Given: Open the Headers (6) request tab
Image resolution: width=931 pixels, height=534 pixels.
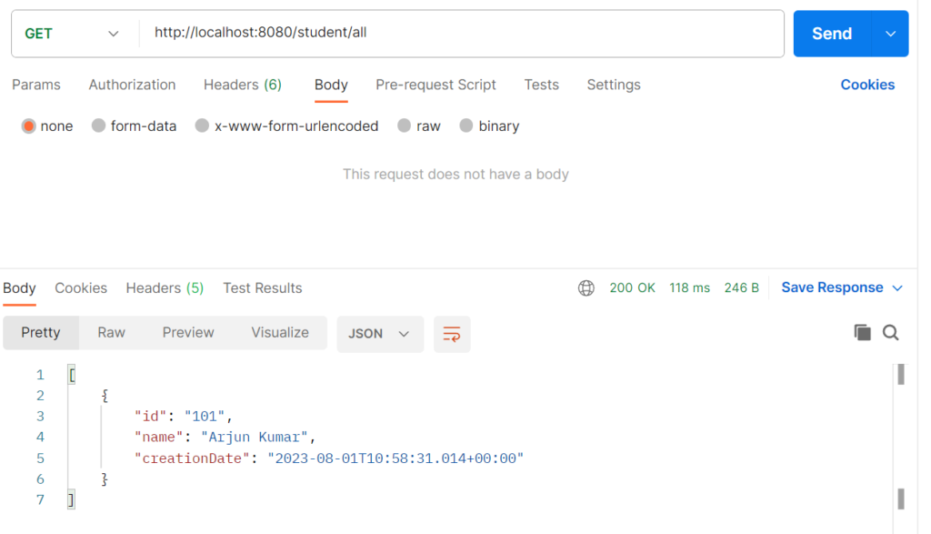Looking at the screenshot, I should [242, 85].
